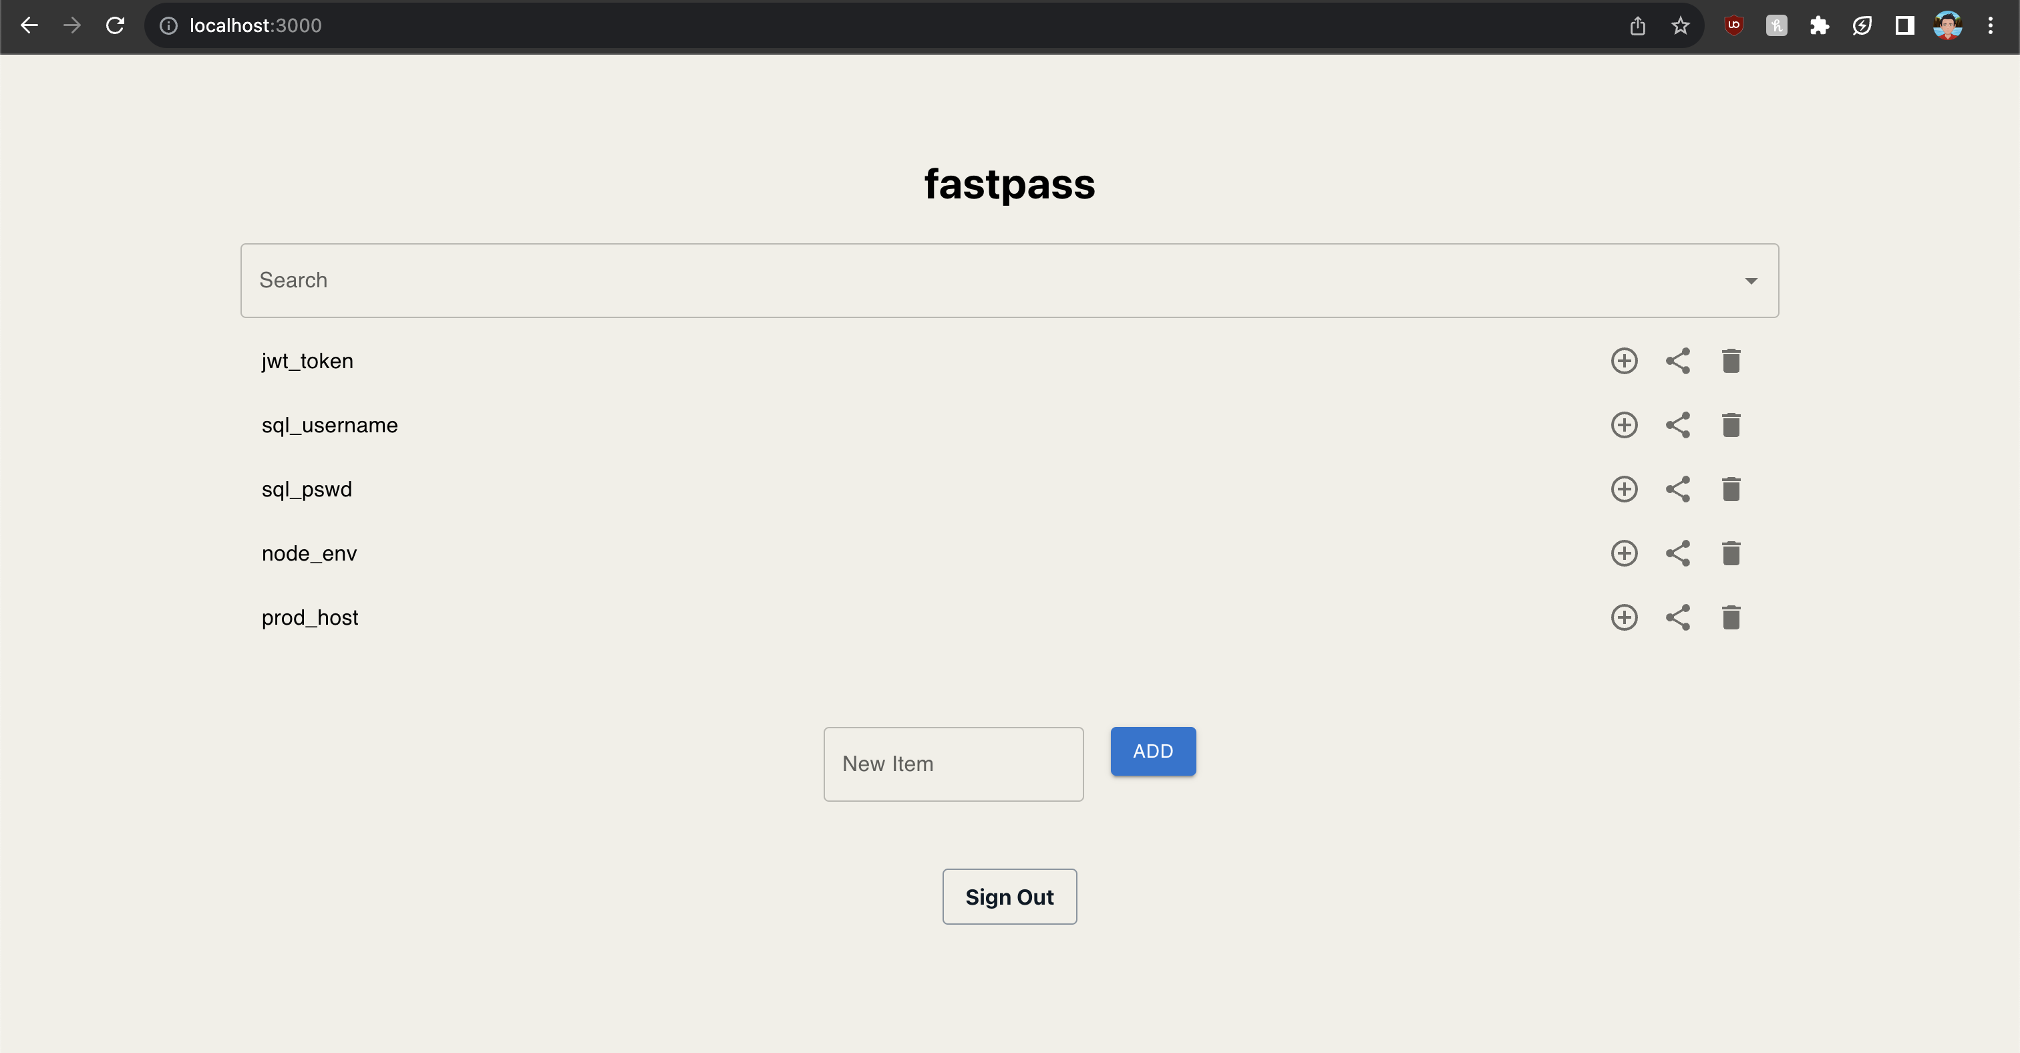
Task: Share the sql_username item
Action: (x=1677, y=425)
